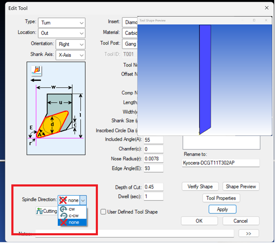
Task: Open Tool Properties
Action: point(221,198)
